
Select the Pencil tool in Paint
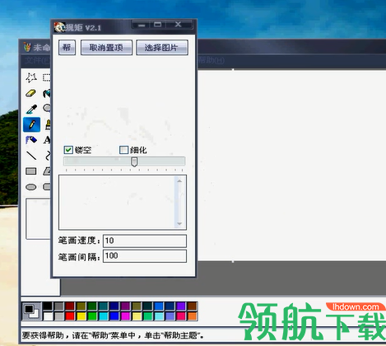point(31,124)
